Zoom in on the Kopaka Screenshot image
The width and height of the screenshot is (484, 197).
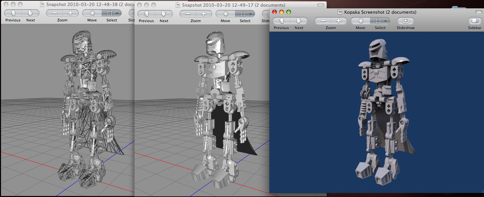(339, 21)
